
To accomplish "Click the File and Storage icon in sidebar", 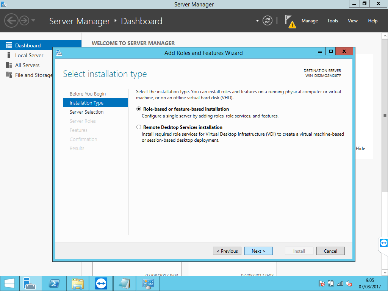I will (x=9, y=75).
